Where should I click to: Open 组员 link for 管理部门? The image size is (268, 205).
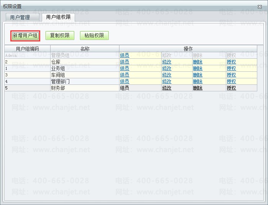pyautogui.click(x=124, y=81)
